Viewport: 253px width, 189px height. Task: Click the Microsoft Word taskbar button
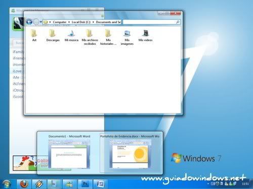click(100, 184)
